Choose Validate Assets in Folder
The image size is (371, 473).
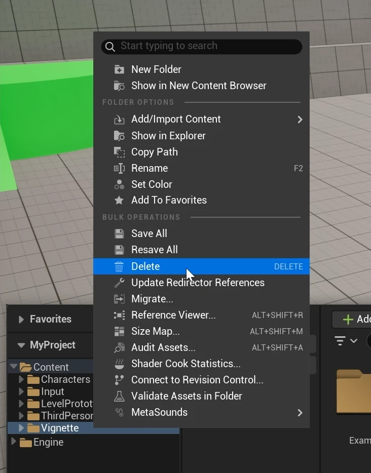point(201,397)
